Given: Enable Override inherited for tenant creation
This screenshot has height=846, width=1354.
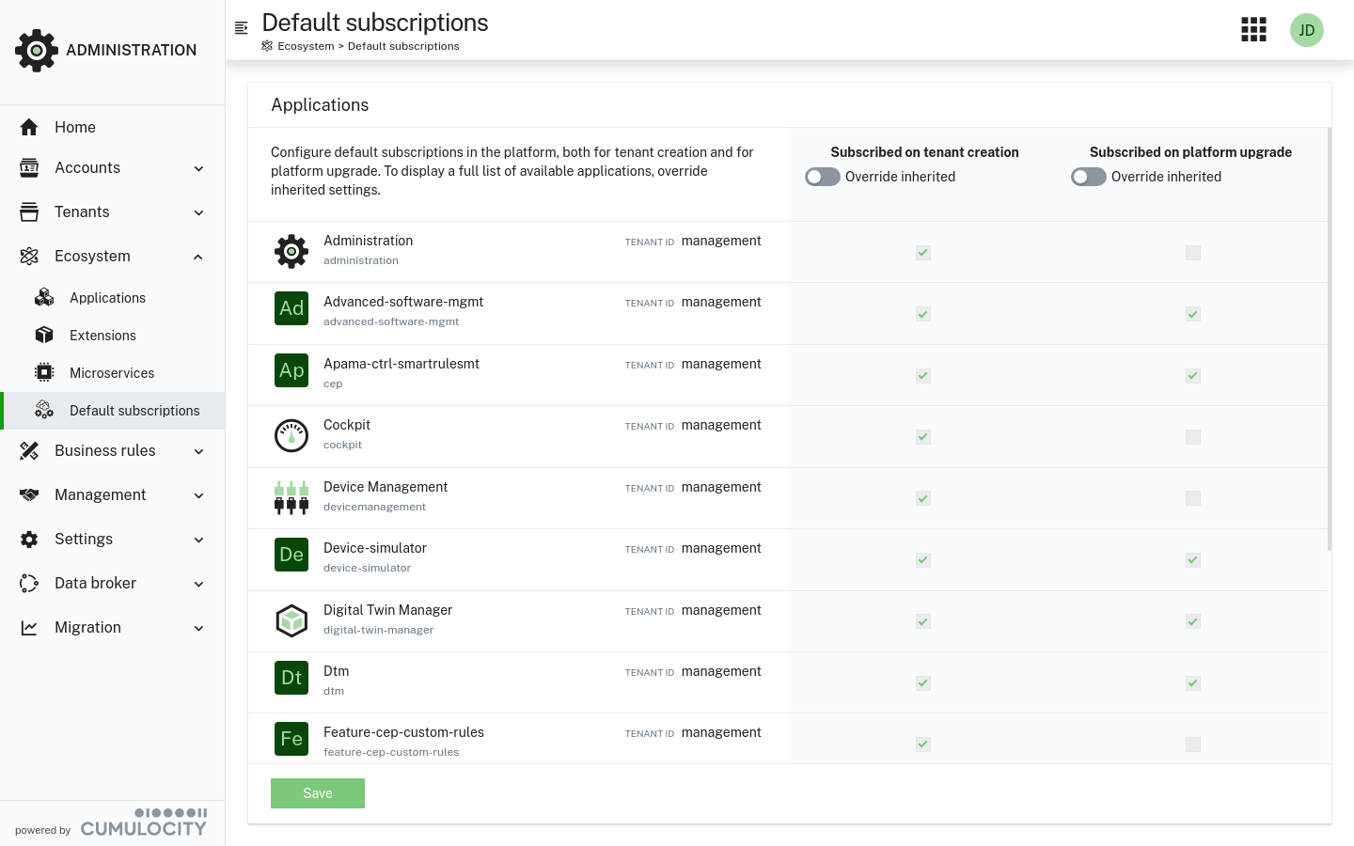Looking at the screenshot, I should coord(822,177).
